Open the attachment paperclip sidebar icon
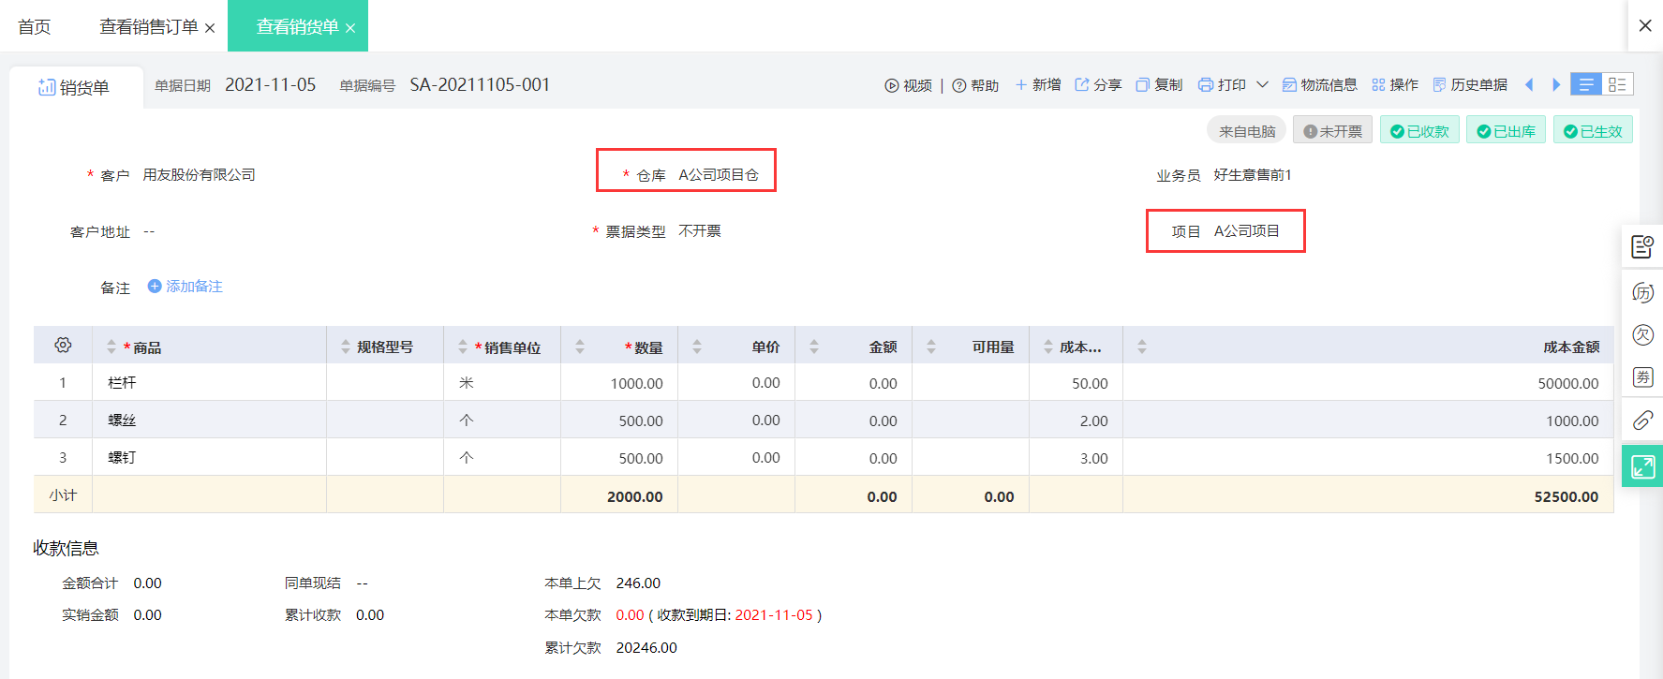 1642,420
